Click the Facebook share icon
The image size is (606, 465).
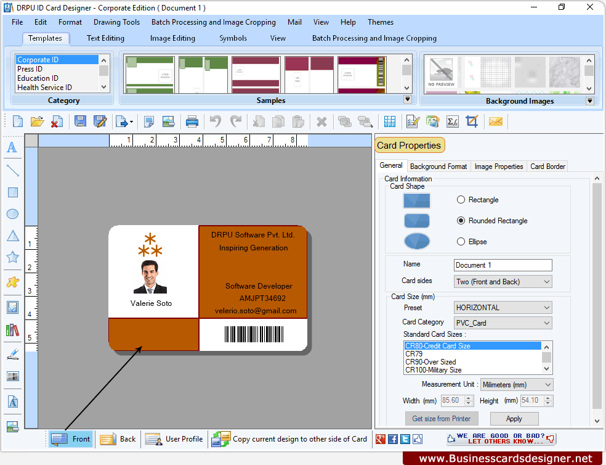click(393, 438)
